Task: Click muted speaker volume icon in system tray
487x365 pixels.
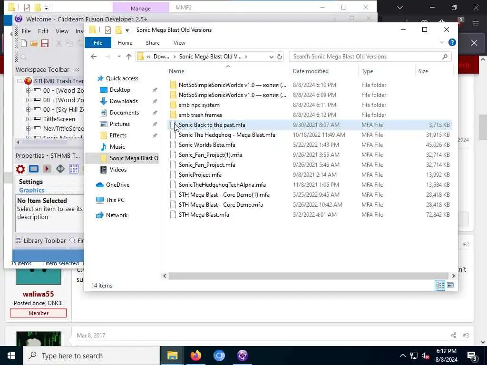Action: pyautogui.click(x=425, y=355)
